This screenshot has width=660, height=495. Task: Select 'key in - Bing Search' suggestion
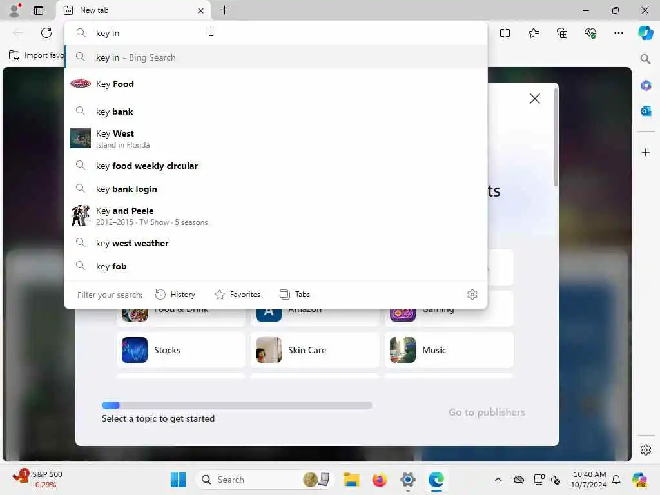[x=276, y=57]
